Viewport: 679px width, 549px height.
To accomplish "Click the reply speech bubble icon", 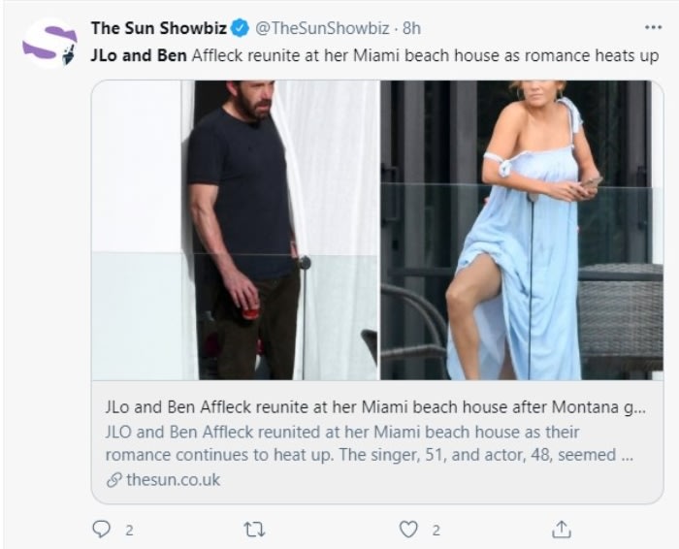I will coord(102,529).
